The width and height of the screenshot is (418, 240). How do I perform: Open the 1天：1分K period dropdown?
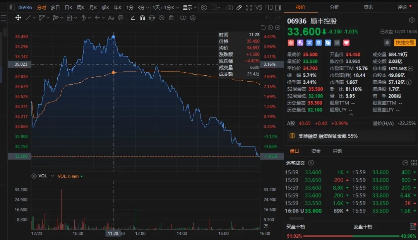point(164,8)
